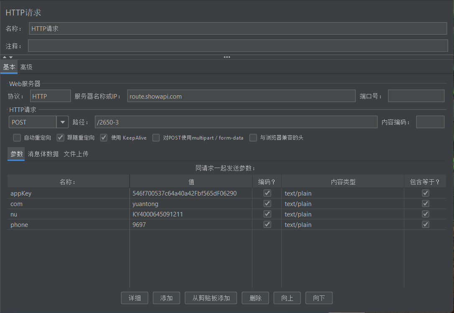The image size is (454, 313).
Task: Switch to the 基本 tab
Action: click(x=9, y=67)
